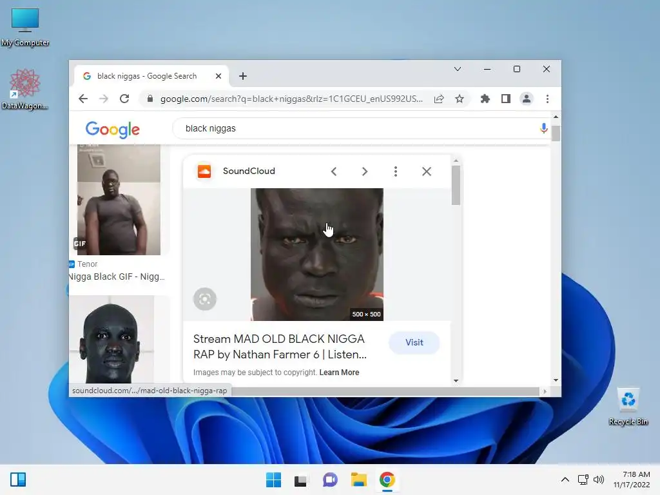This screenshot has width=660, height=495.
Task: Open File Explorer from the taskbar
Action: [x=358, y=480]
